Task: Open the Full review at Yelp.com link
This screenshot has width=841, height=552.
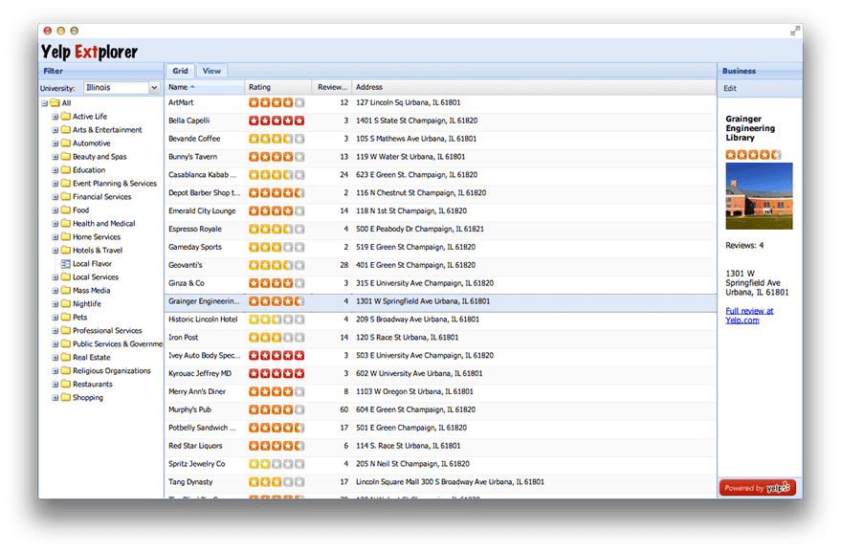Action: tap(749, 316)
